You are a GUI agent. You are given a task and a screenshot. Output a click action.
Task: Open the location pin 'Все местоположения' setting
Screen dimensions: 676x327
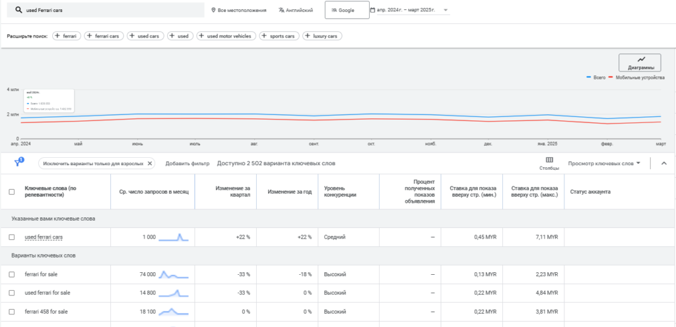(239, 10)
